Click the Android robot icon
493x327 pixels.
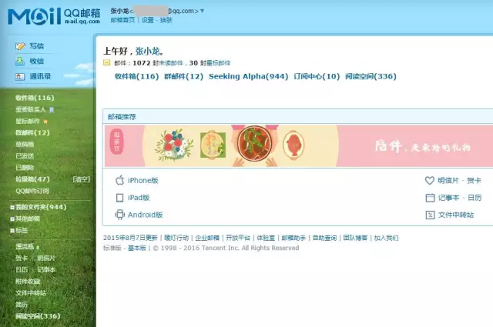tap(119, 215)
